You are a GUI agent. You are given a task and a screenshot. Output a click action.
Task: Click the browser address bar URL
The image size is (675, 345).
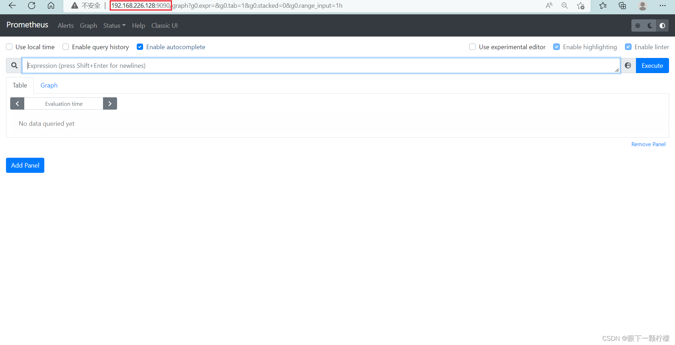227,6
